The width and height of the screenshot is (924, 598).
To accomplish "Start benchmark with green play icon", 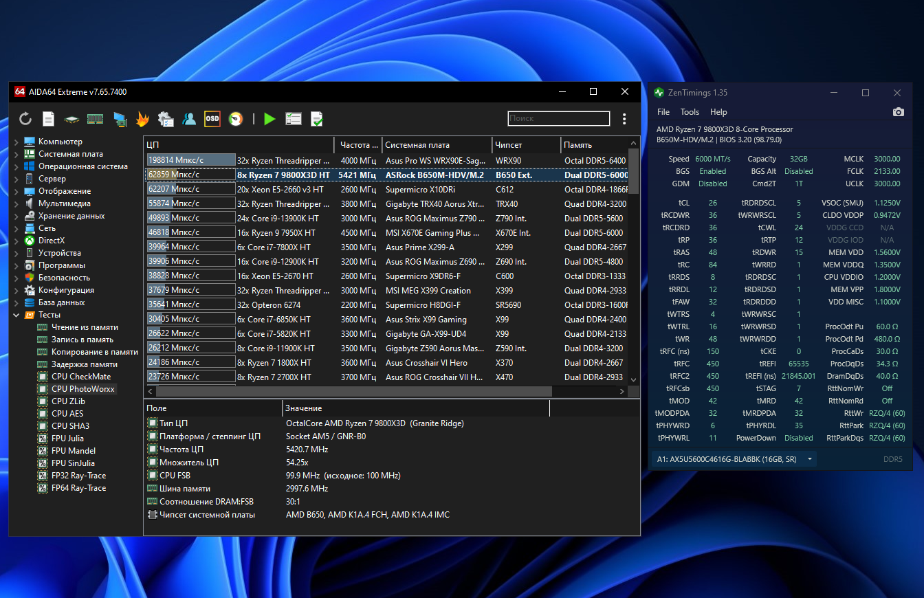I will tap(269, 119).
